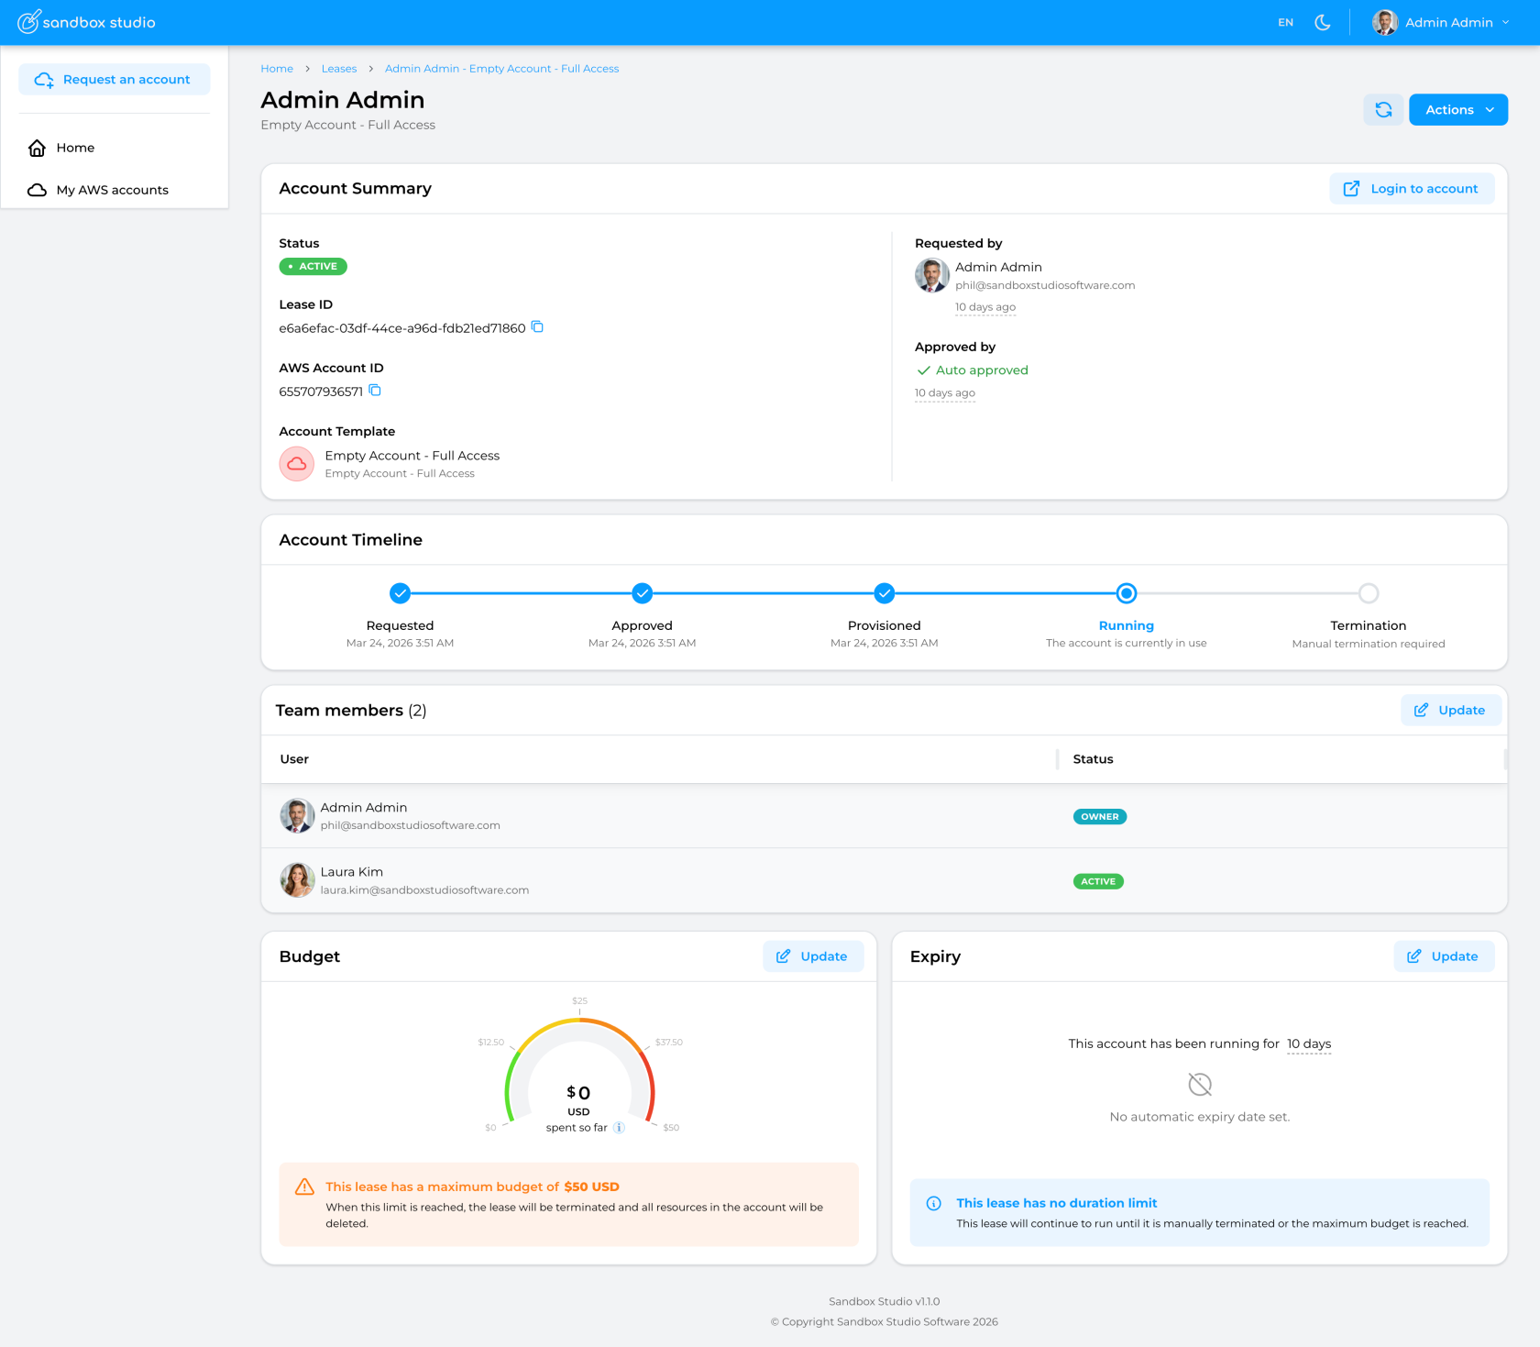The image size is (1540, 1347).
Task: Copy the AWS Account ID
Action: (x=375, y=391)
